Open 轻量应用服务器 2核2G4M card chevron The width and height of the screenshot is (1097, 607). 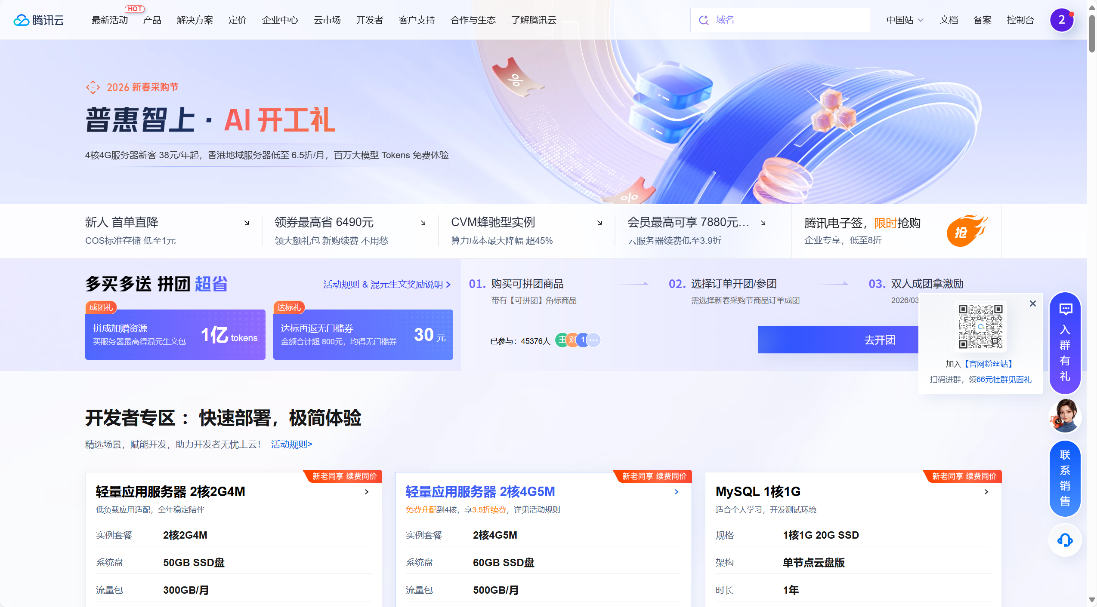click(367, 492)
